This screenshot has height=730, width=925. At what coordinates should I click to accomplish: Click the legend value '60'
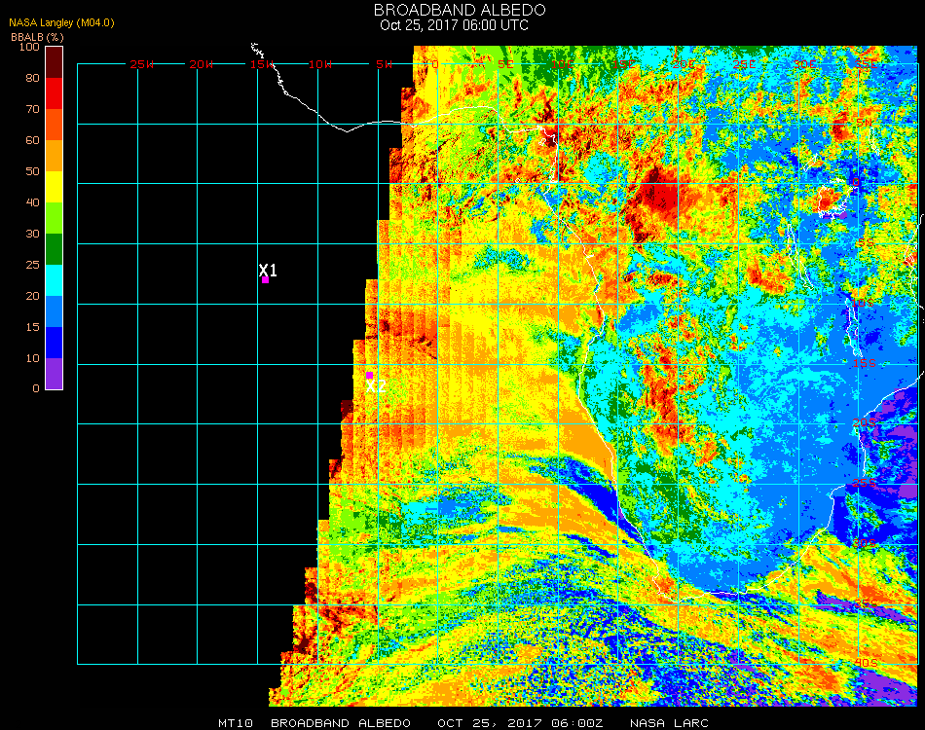32,140
